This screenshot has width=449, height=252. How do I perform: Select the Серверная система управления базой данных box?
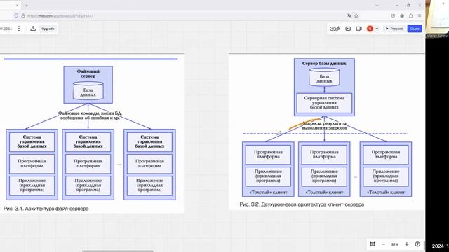pyautogui.click(x=324, y=103)
